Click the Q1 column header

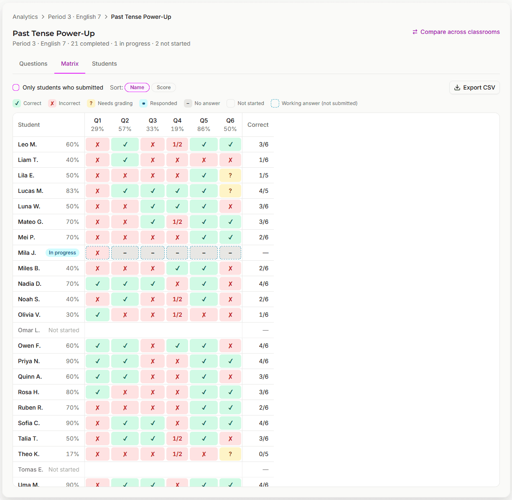click(x=97, y=125)
